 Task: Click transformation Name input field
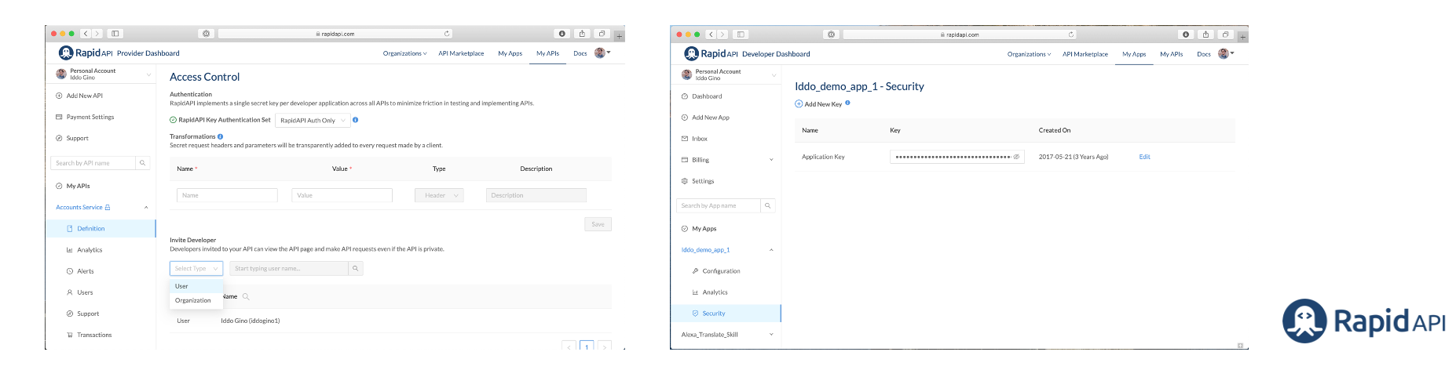click(227, 195)
